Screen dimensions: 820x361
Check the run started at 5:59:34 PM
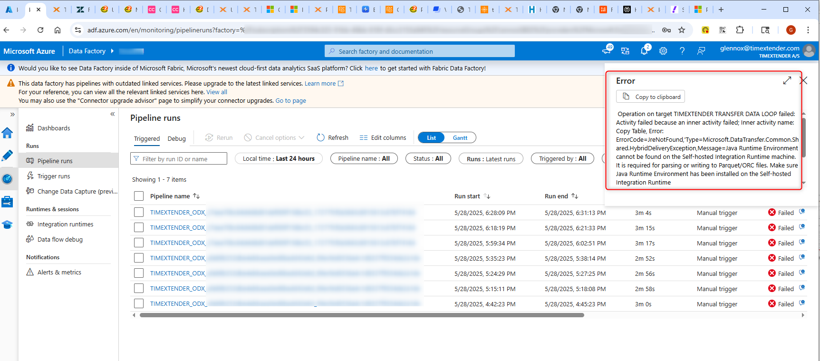point(139,243)
